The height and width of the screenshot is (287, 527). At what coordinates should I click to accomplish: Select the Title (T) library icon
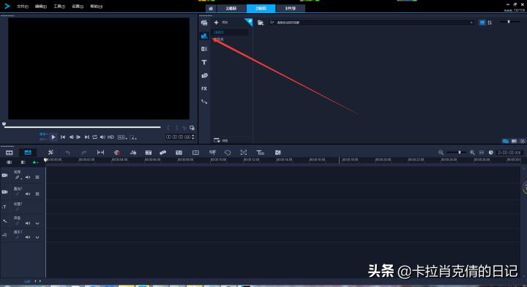(204, 62)
